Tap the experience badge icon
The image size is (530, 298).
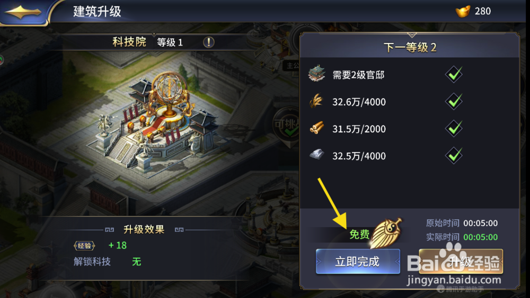click(84, 246)
